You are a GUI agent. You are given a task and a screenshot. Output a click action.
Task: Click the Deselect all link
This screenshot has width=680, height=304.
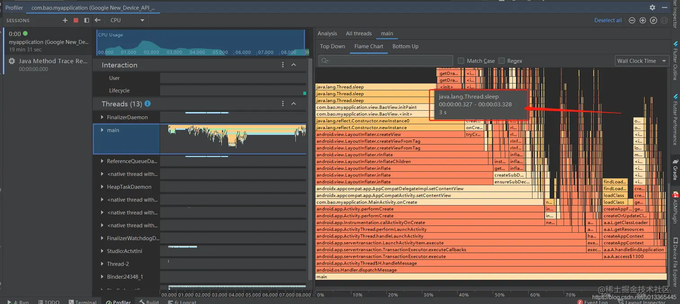click(608, 20)
